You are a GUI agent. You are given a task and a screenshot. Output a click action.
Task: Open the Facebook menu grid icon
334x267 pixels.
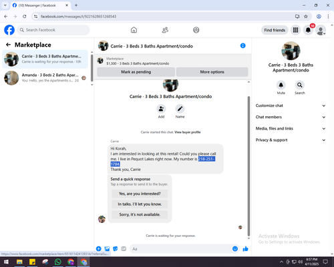(295, 30)
